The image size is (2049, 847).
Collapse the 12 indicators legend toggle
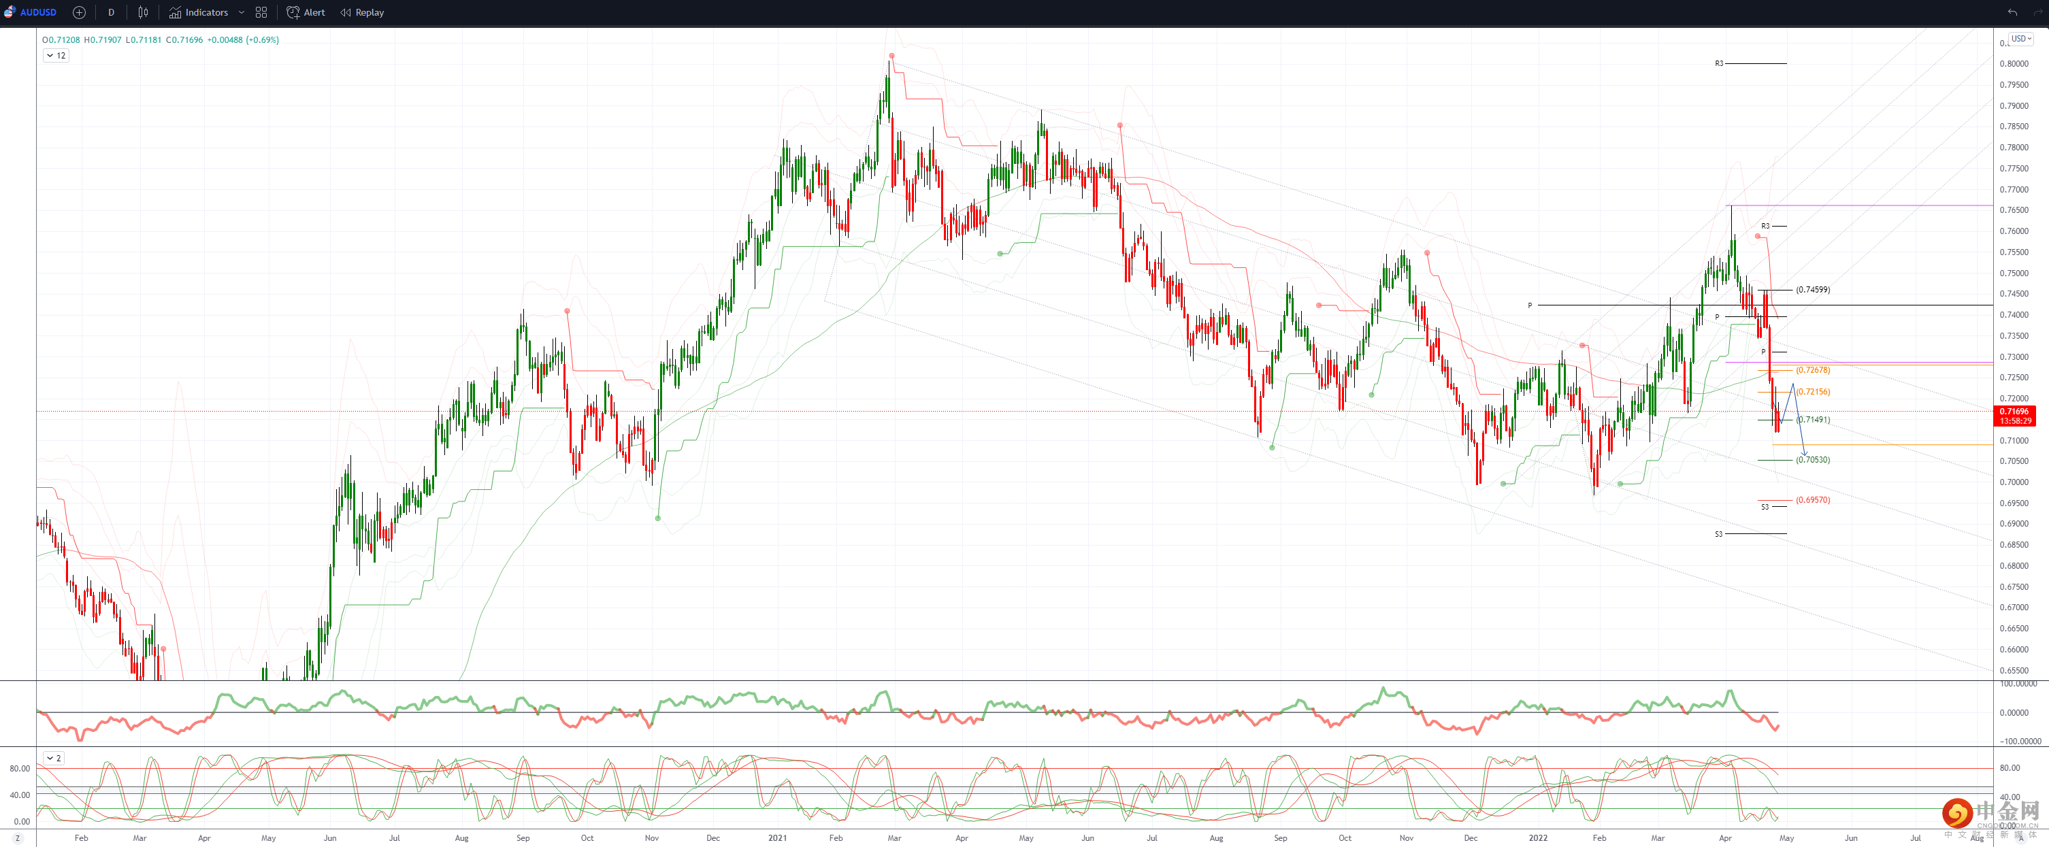[56, 56]
